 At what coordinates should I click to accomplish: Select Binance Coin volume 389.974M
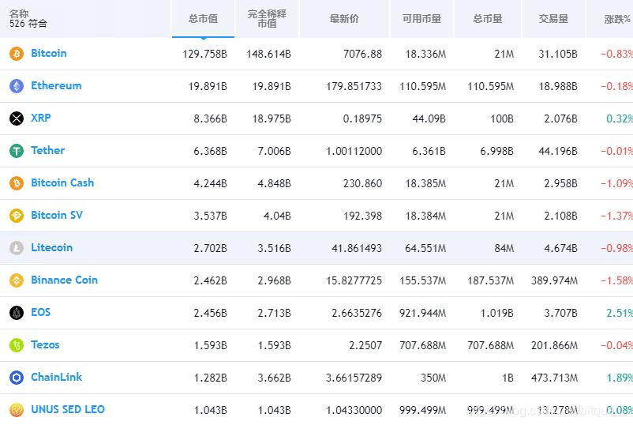555,280
